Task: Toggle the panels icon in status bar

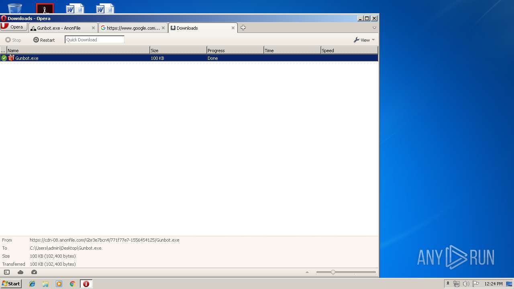Action: 7,272
